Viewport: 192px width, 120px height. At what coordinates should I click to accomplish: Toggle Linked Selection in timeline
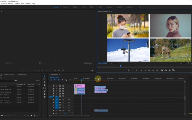(58, 80)
